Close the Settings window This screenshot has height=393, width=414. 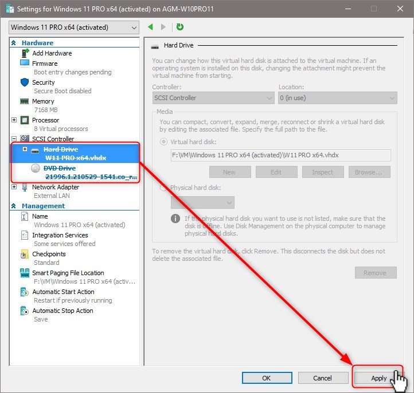pyautogui.click(x=400, y=9)
